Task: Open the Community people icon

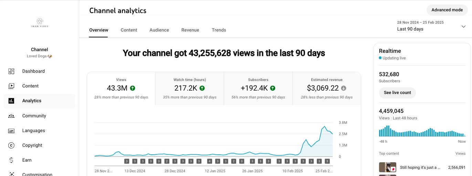Action: [x=11, y=116]
